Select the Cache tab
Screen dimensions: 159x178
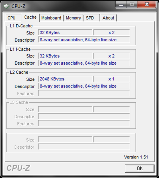pyautogui.click(x=30, y=18)
